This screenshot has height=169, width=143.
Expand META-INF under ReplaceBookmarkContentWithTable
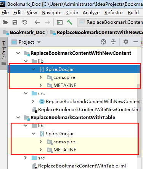41,149
